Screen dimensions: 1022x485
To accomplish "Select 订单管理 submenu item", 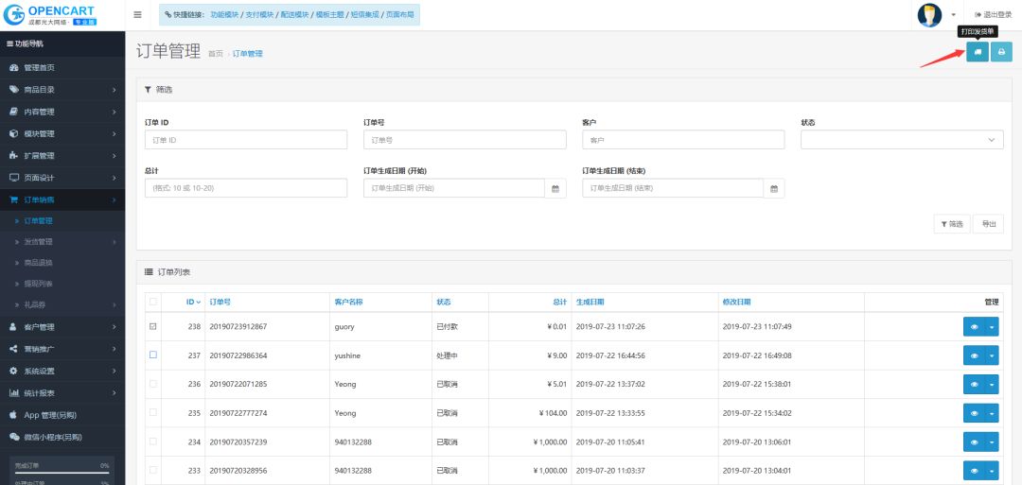I will click(x=62, y=220).
